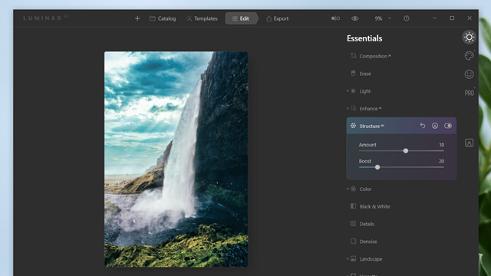Click the Denoise square icon
The height and width of the screenshot is (276, 491).
[x=353, y=242]
